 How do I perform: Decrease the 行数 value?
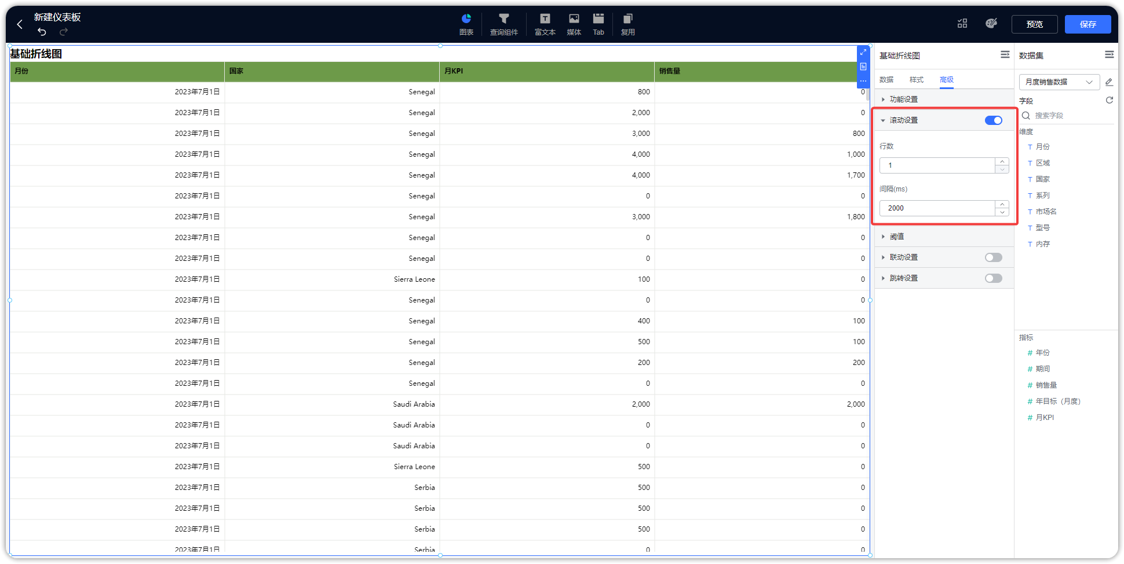[1002, 169]
